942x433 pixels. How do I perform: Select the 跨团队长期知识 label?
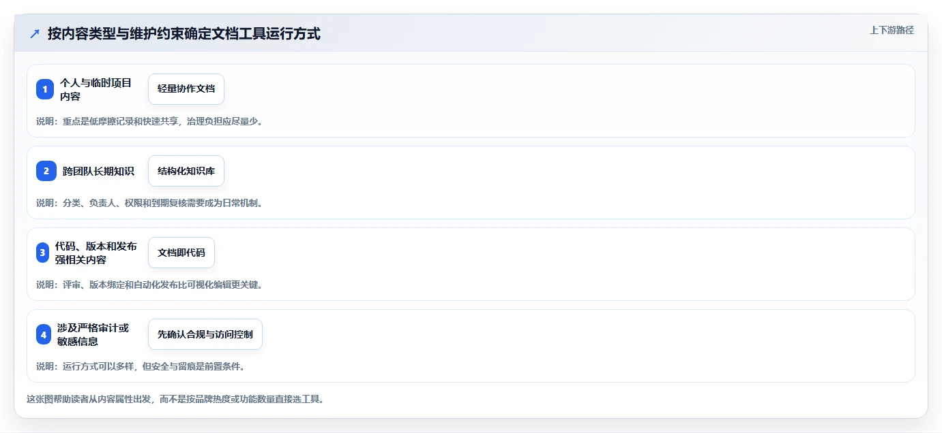pyautogui.click(x=98, y=171)
